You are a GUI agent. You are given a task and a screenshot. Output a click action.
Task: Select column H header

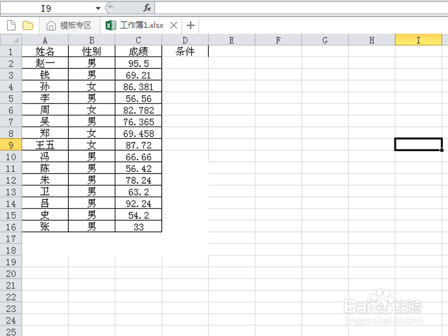click(372, 40)
